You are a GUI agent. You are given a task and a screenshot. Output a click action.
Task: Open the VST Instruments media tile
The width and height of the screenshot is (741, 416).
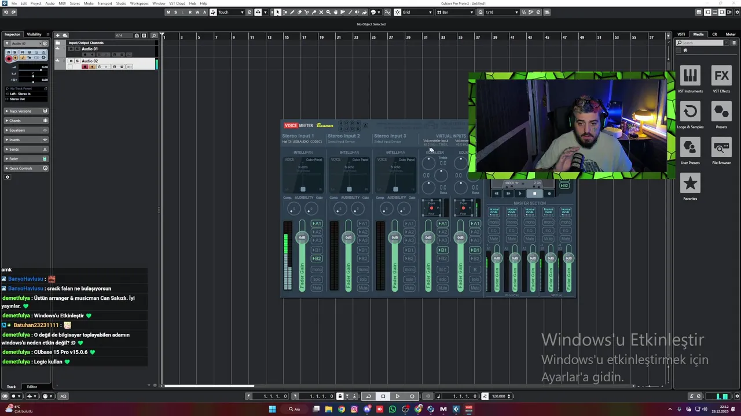pos(689,80)
